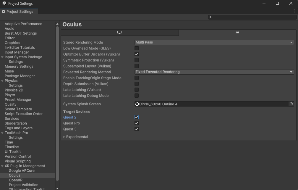Image resolution: width=298 pixels, height=190 pixels.
Task: Open Input Manager settings
Action: click(17, 52)
